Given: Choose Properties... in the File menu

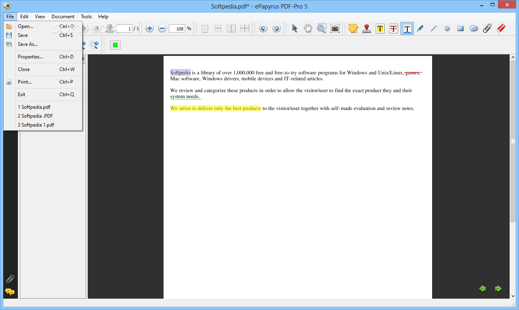Looking at the screenshot, I should [43, 57].
